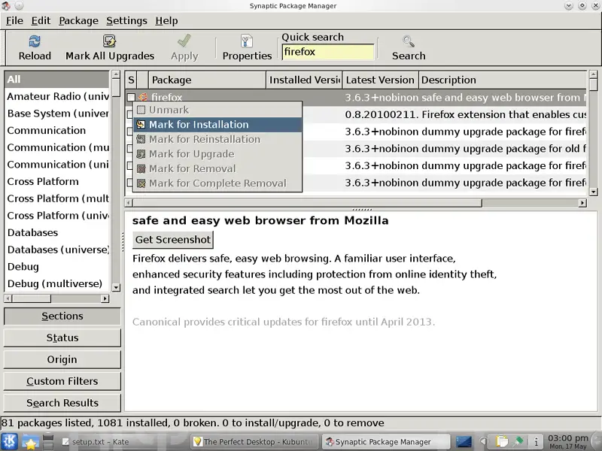Screen dimensions: 602x451
Task: Tick the checkbox for the firefox package
Action: click(131, 98)
